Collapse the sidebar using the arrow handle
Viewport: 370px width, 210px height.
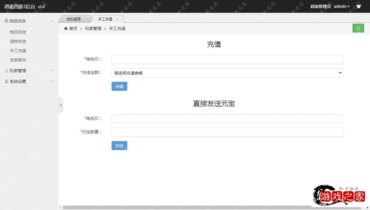(x=61, y=105)
